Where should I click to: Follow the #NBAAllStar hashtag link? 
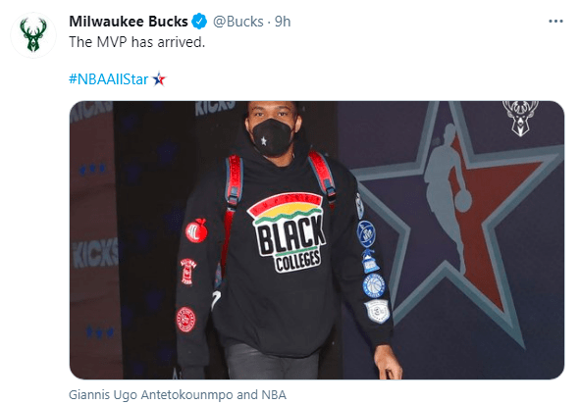pos(108,79)
